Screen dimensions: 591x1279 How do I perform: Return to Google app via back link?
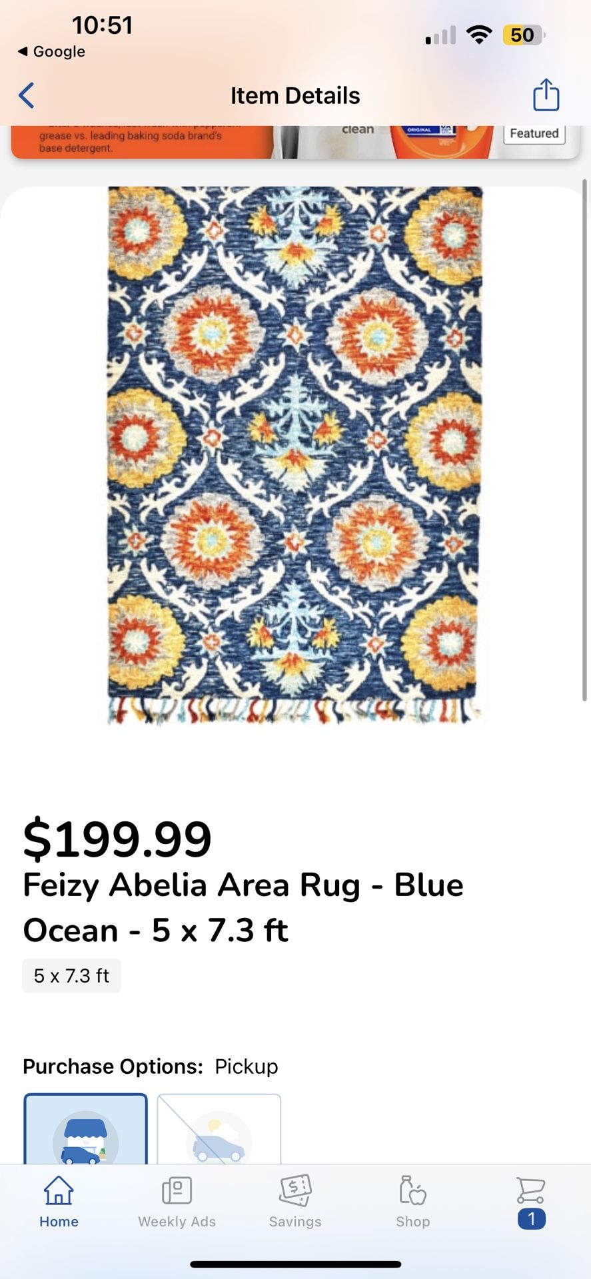pos(51,51)
